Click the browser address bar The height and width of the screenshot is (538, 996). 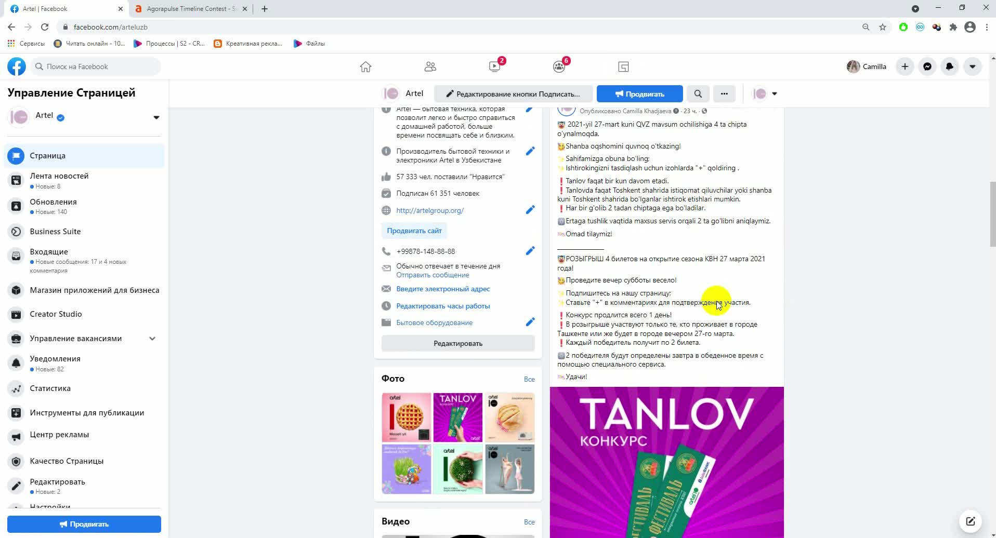click(457, 27)
